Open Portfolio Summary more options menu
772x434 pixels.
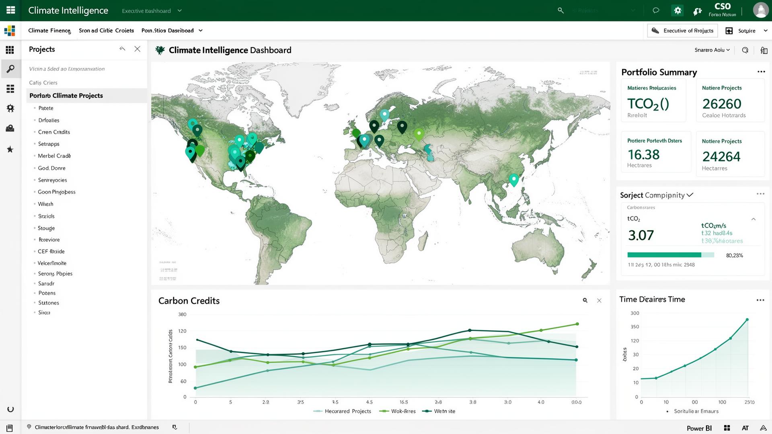tap(761, 72)
